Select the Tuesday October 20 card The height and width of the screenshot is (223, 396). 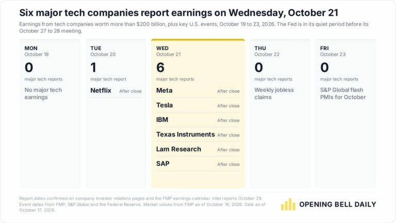coord(116,113)
